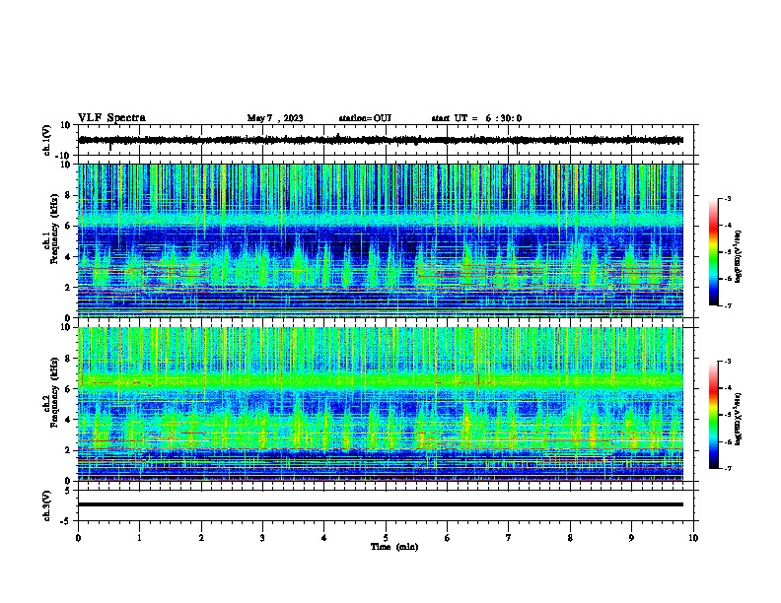Click ch.1 frequency axis tick '2'
Screen dimensions: 781x603
[68, 287]
